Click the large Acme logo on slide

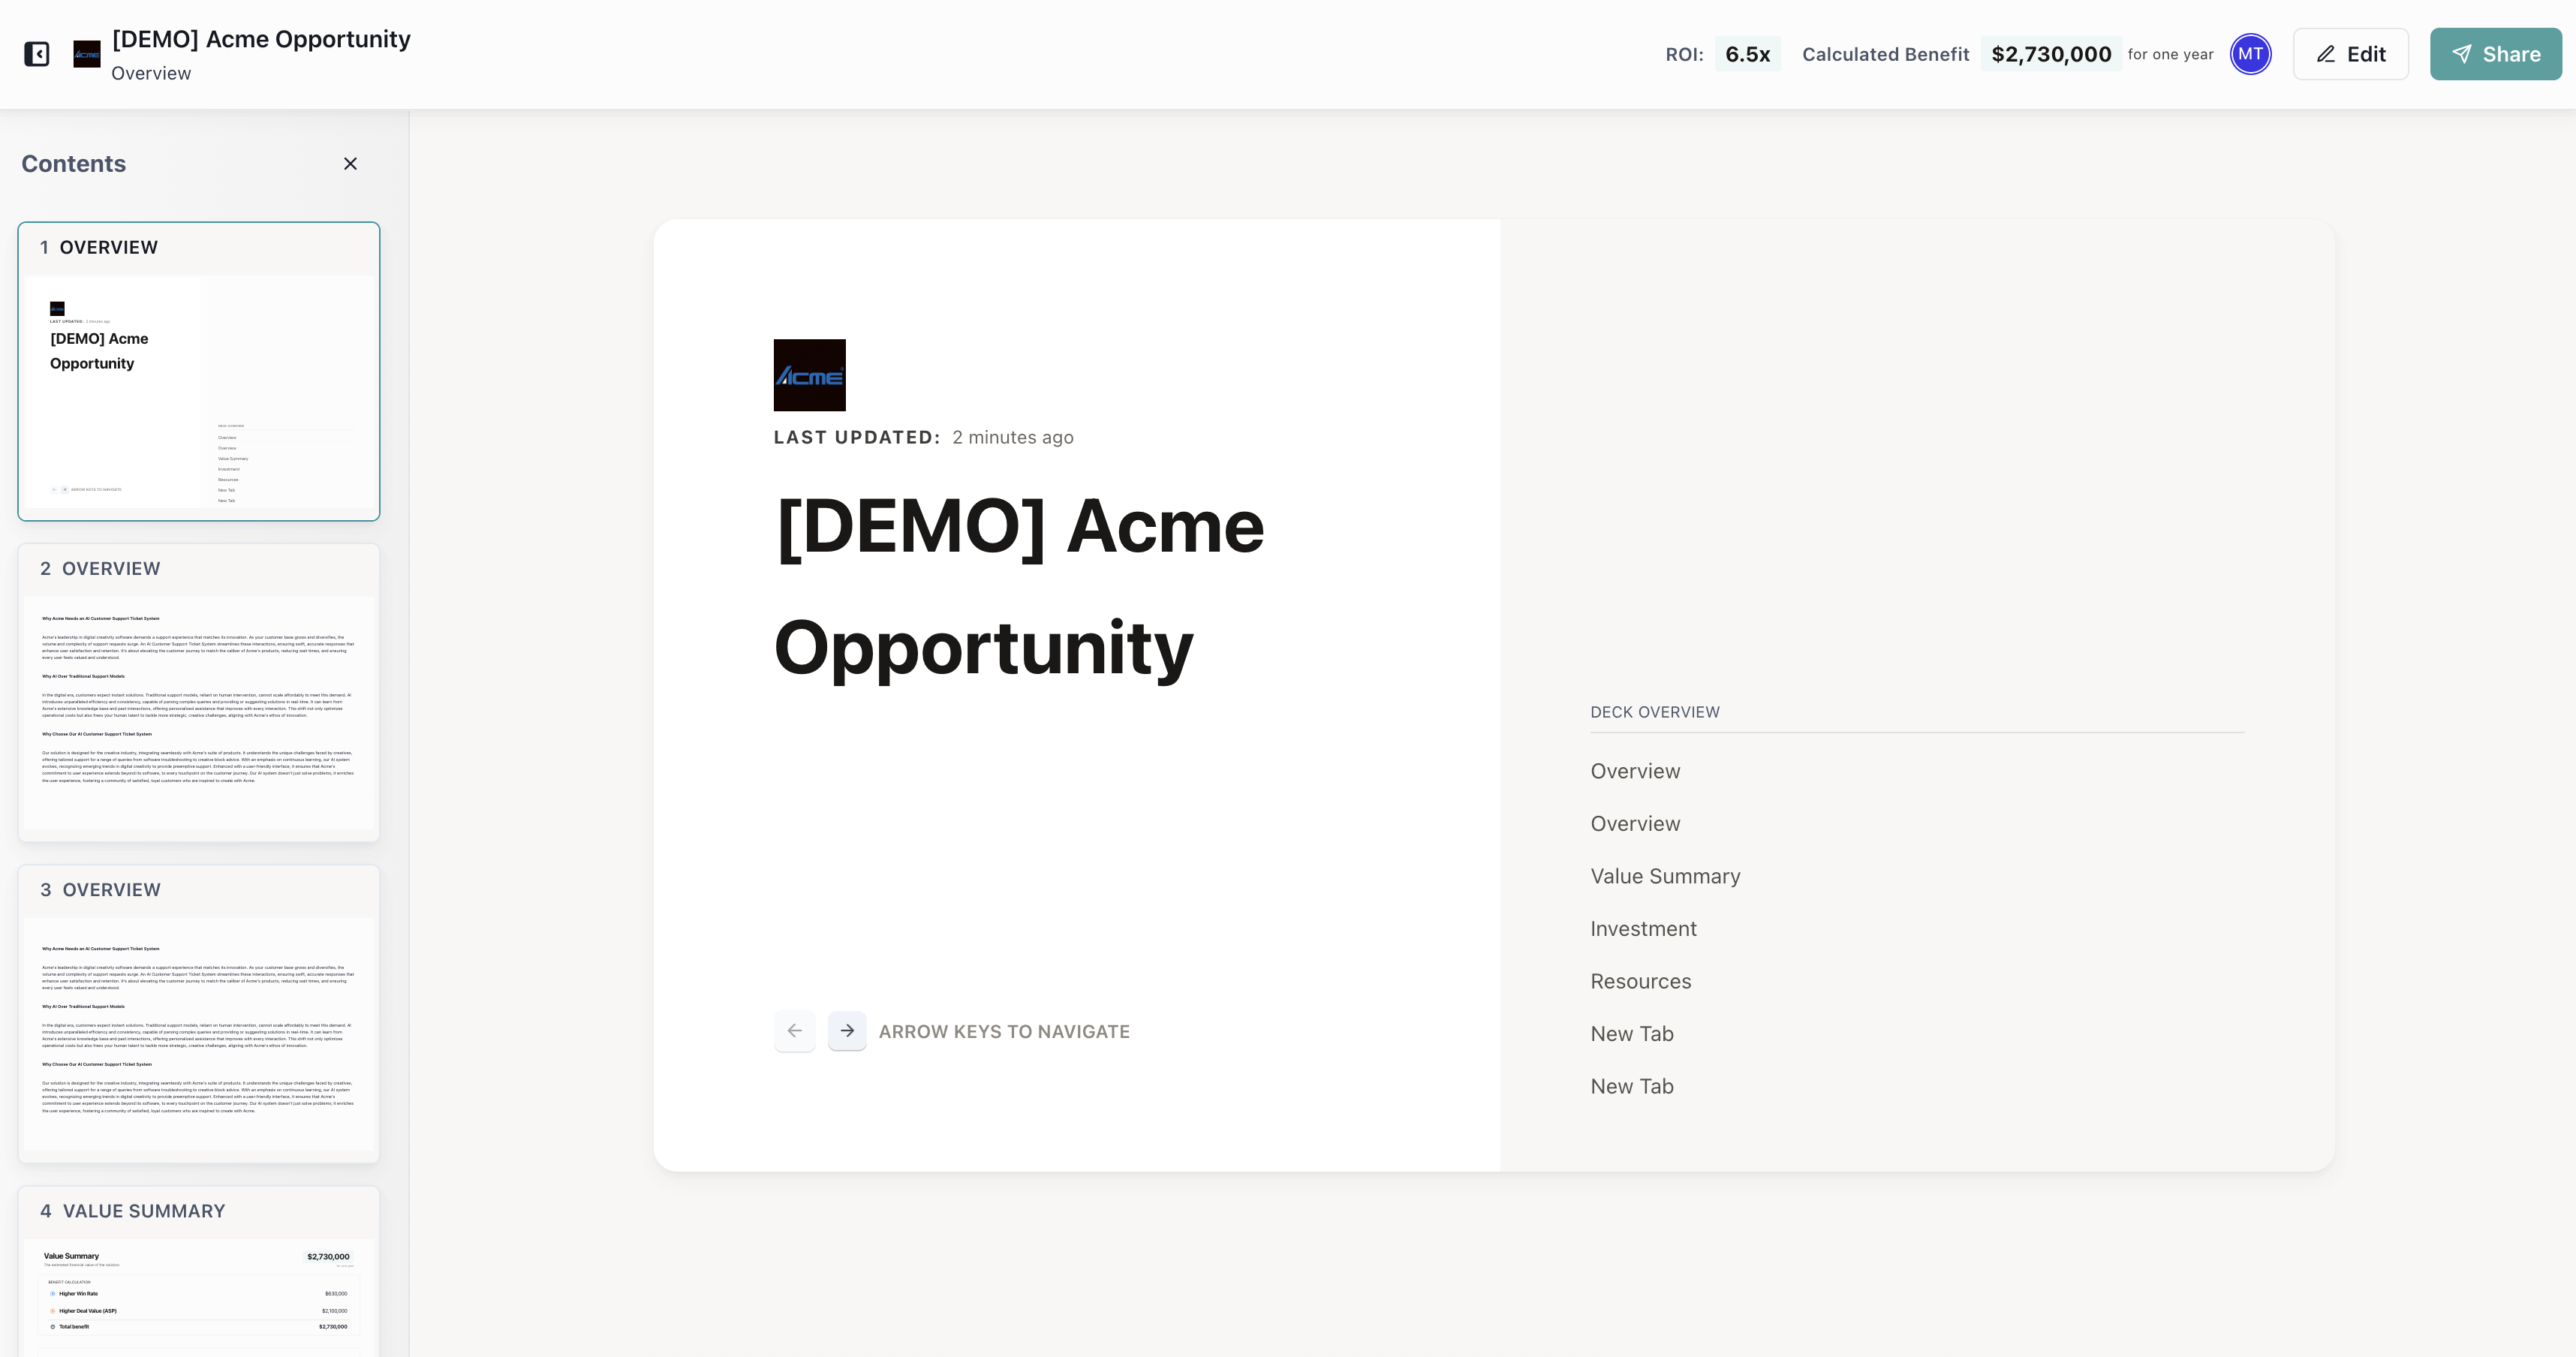pyautogui.click(x=809, y=375)
